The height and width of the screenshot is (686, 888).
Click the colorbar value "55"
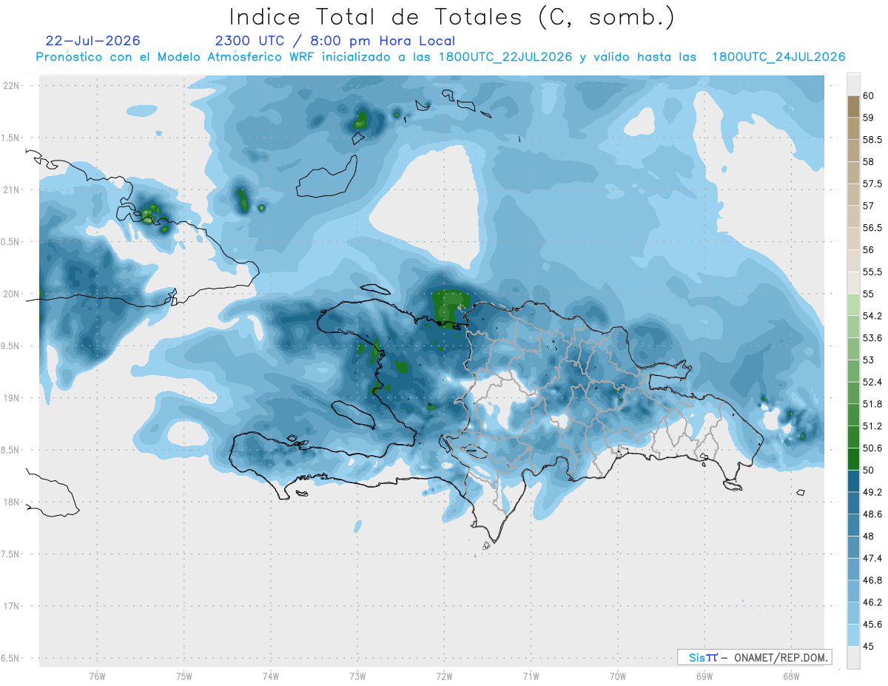[869, 294]
